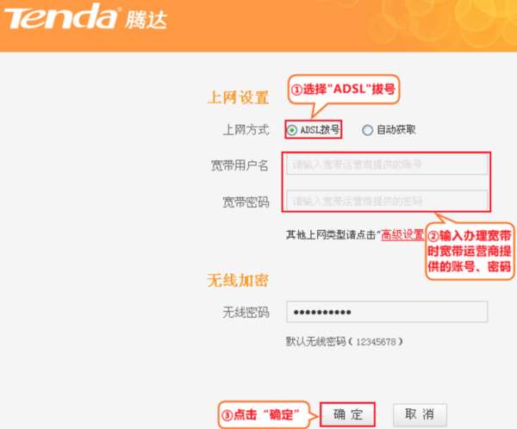Click the Tenda logo in header
The height and width of the screenshot is (429, 517).
(x=60, y=17)
